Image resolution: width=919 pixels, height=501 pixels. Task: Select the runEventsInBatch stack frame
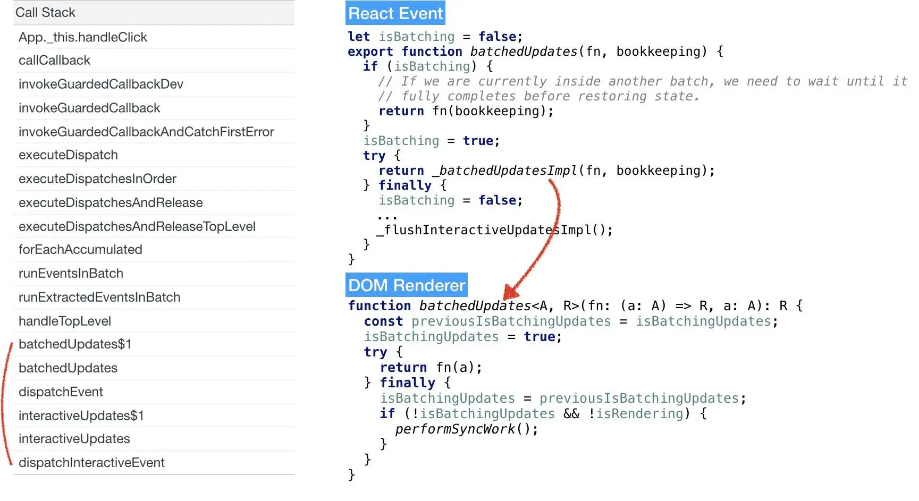tap(154, 274)
